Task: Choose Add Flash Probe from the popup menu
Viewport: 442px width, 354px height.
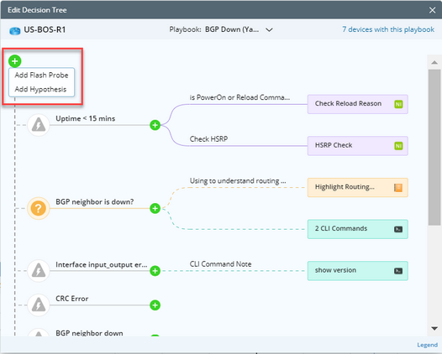Action: pos(41,75)
